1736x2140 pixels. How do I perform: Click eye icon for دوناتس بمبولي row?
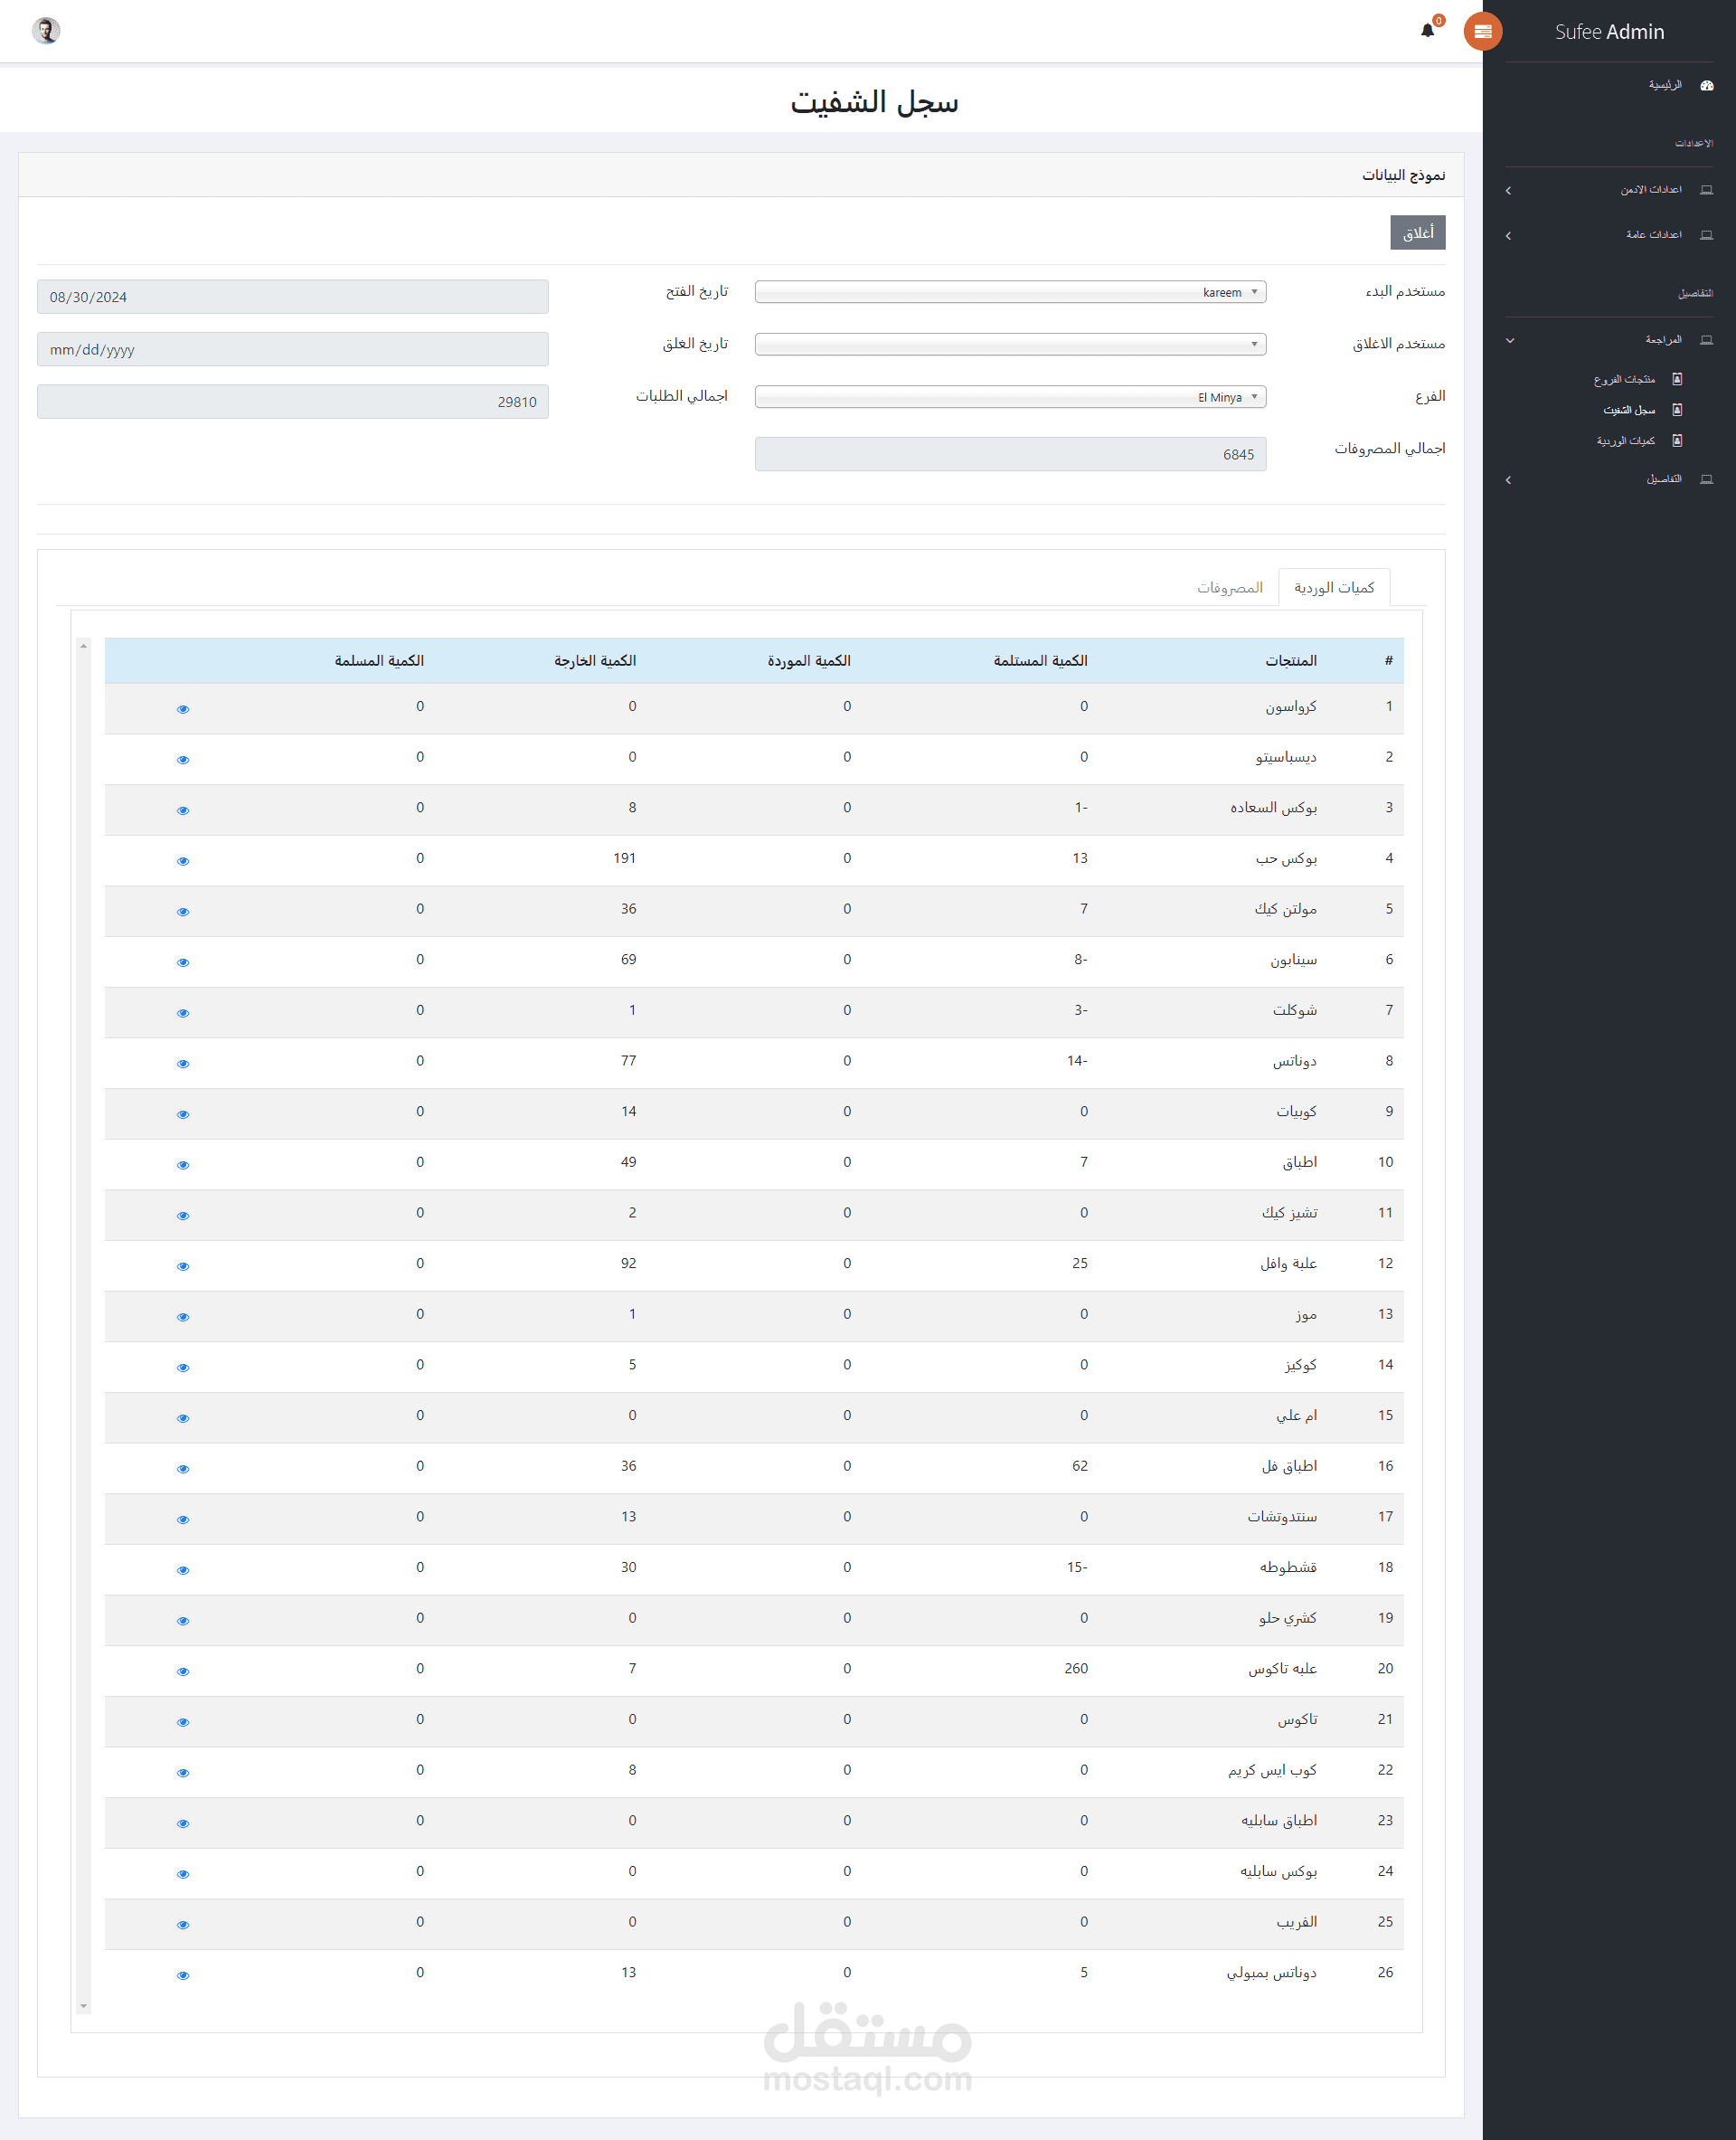click(183, 1976)
